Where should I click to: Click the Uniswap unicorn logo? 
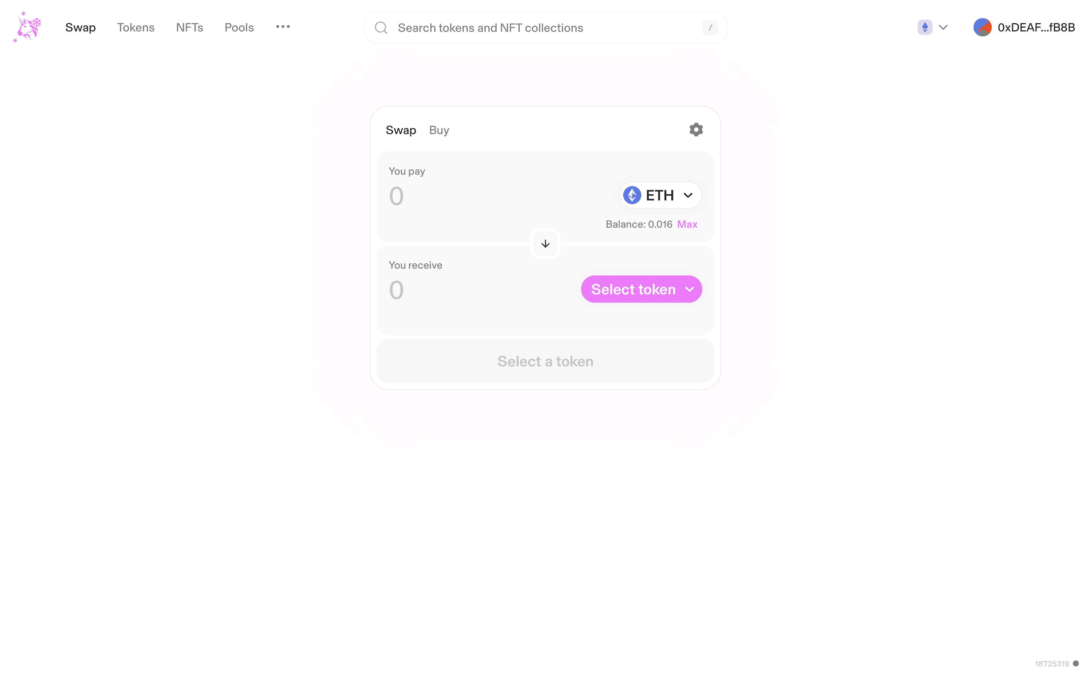[28, 27]
